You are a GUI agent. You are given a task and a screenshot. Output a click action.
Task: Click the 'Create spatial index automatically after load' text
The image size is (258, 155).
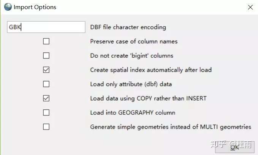[x=150, y=70]
